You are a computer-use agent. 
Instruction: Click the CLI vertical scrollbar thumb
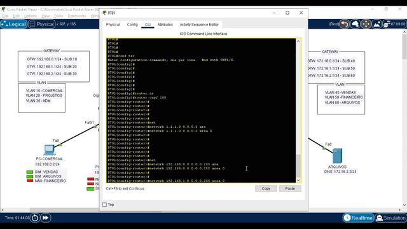tap(298, 165)
